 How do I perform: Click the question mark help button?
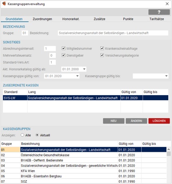(x=159, y=12)
